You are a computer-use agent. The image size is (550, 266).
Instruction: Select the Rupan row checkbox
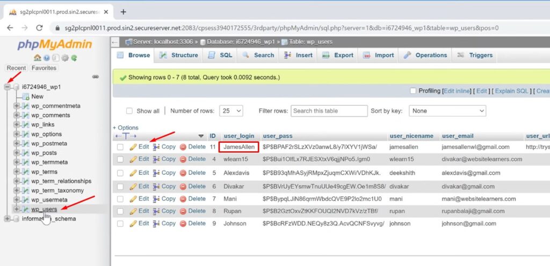(120, 211)
